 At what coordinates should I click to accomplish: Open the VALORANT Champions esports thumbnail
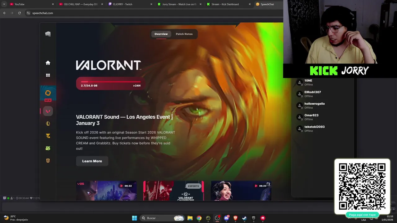pyautogui.click(x=173, y=191)
